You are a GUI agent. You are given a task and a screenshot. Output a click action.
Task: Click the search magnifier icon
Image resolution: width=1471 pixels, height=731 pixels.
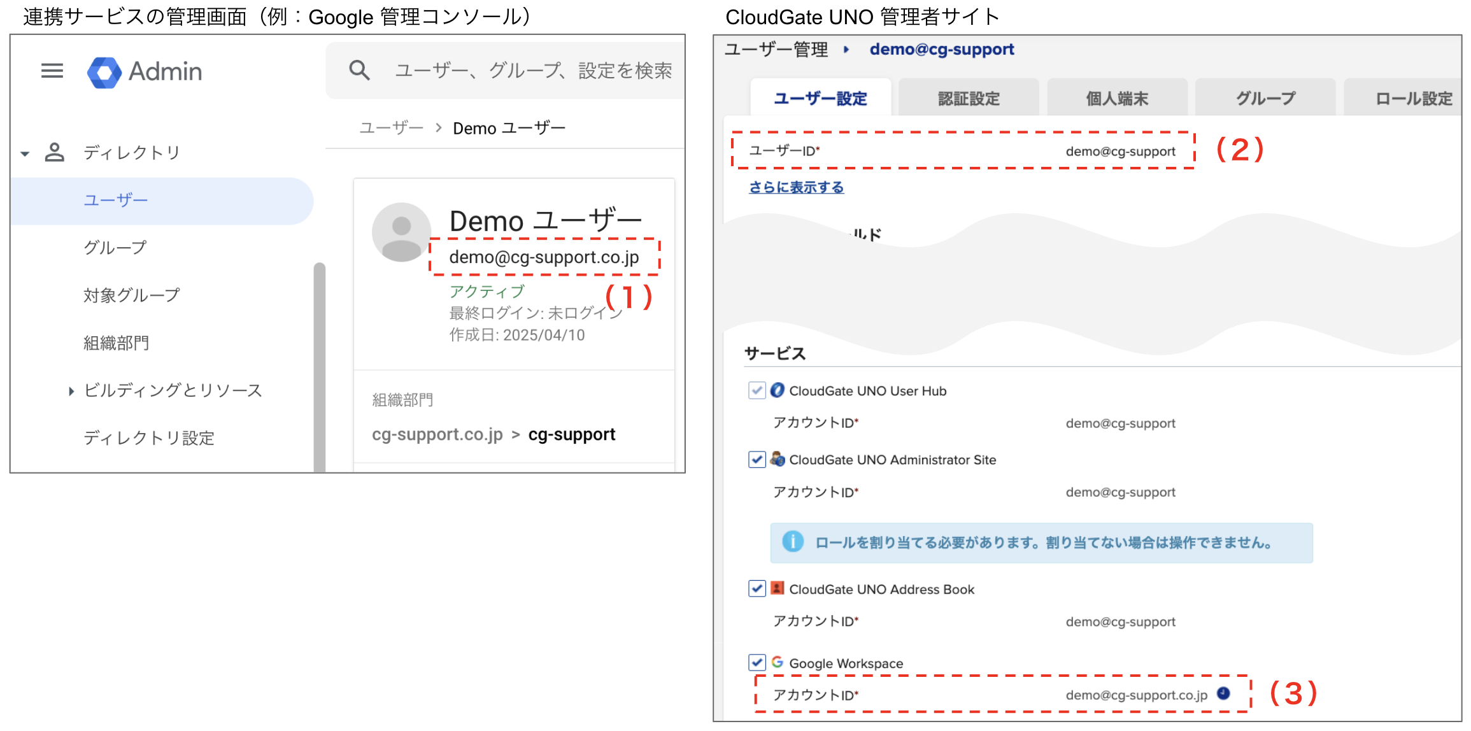pyautogui.click(x=360, y=70)
